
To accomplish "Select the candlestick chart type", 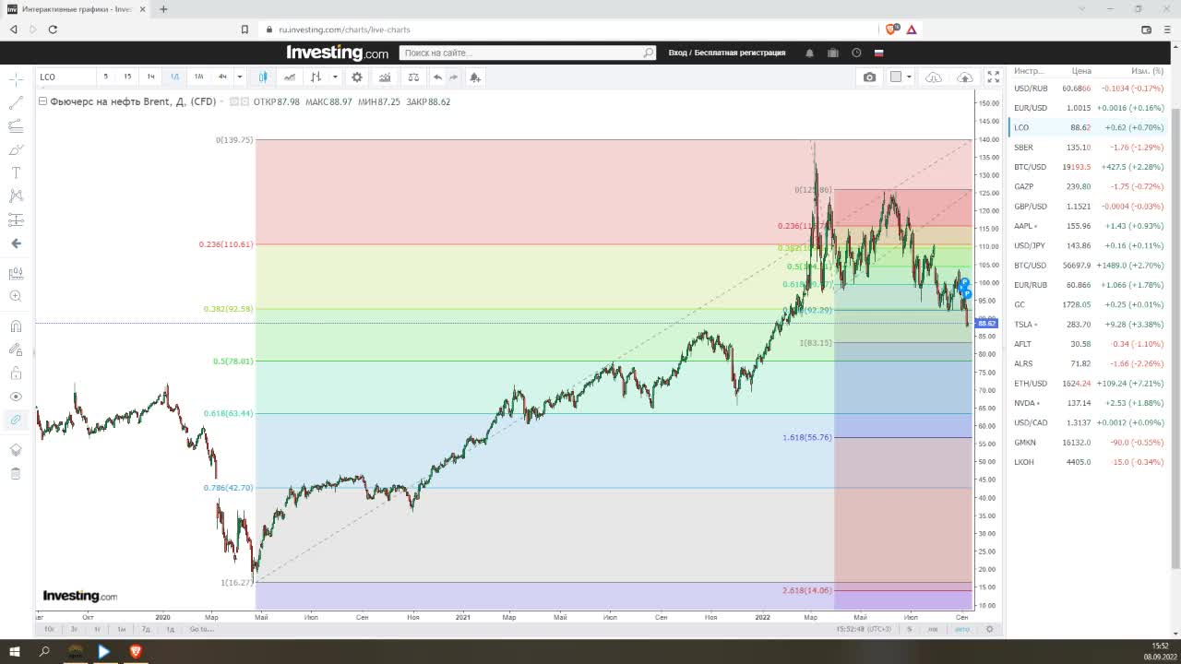I will pyautogui.click(x=263, y=77).
